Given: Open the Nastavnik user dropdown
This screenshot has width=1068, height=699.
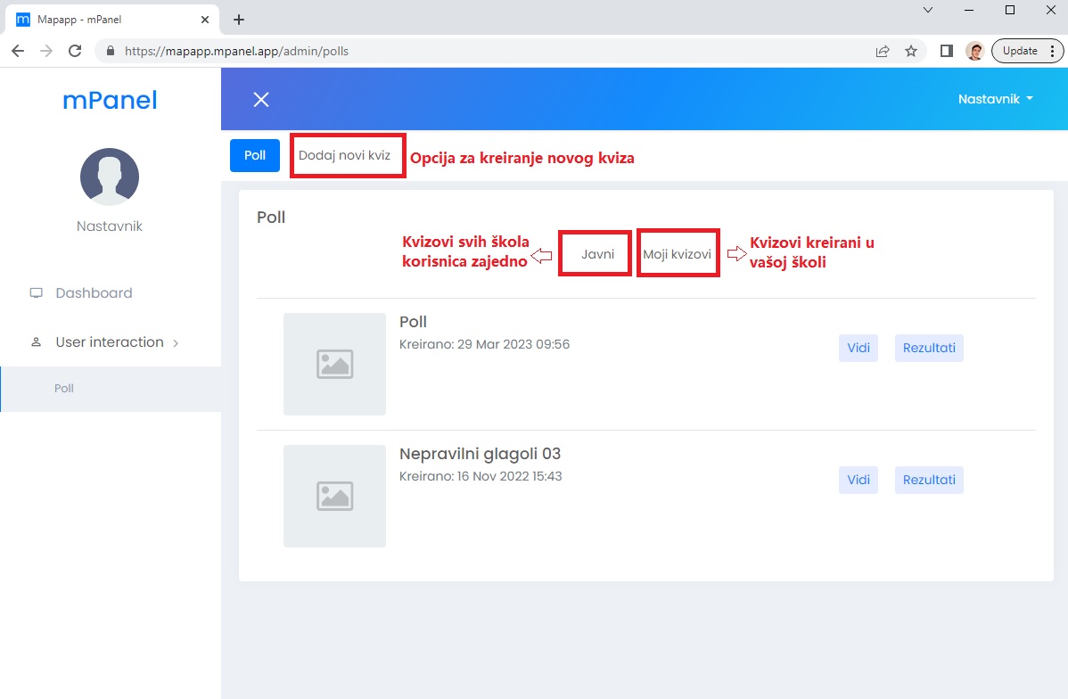Looking at the screenshot, I should [x=995, y=99].
